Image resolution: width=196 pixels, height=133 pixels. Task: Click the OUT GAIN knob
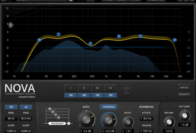185,116
